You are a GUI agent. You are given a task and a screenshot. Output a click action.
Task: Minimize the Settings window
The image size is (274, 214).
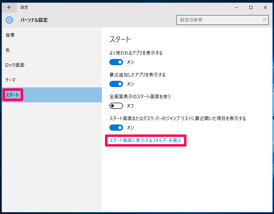237,7
